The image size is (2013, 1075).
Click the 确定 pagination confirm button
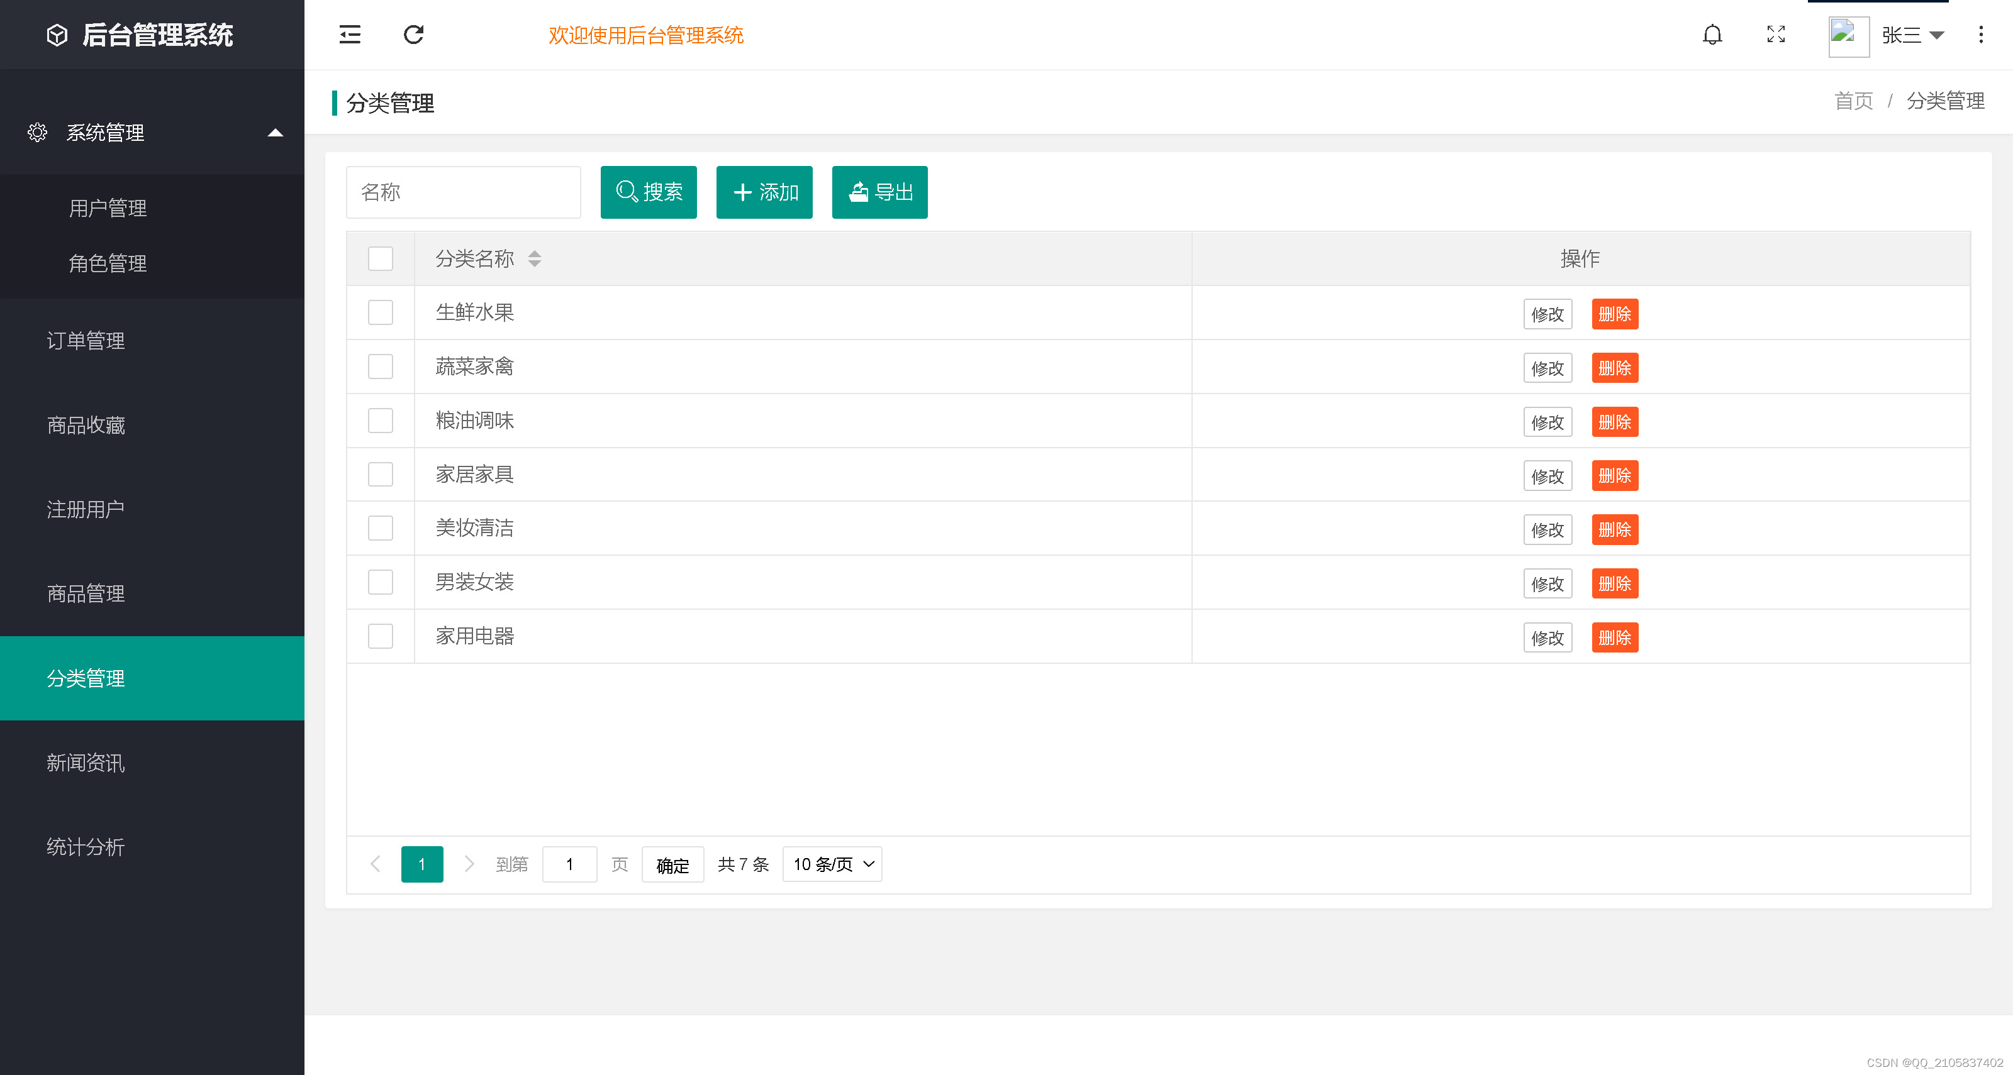tap(673, 864)
